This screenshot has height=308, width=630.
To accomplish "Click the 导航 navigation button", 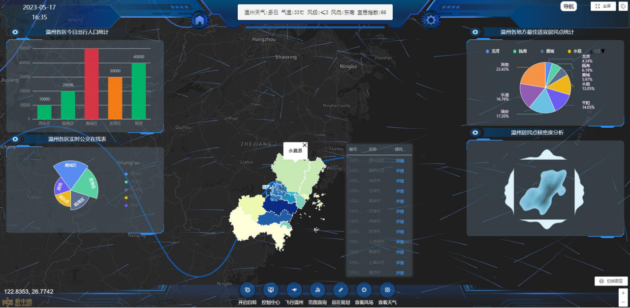I will [x=568, y=6].
